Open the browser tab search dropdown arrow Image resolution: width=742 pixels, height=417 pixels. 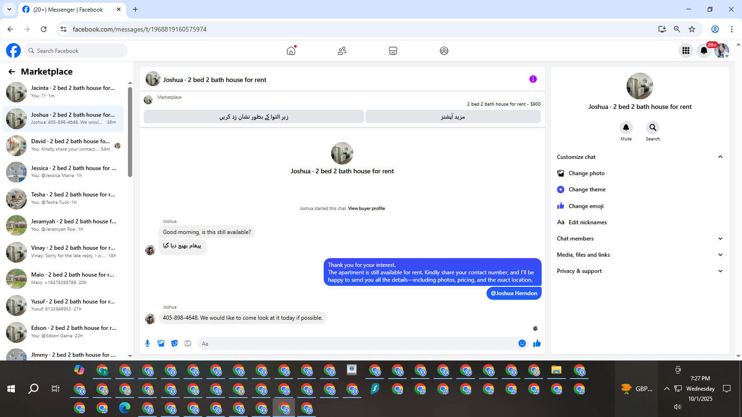point(9,9)
